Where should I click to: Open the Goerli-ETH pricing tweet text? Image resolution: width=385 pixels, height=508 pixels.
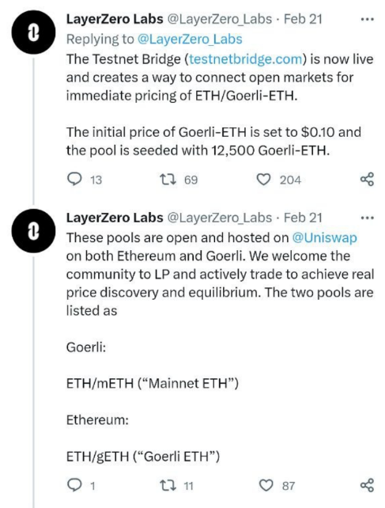pos(220,104)
